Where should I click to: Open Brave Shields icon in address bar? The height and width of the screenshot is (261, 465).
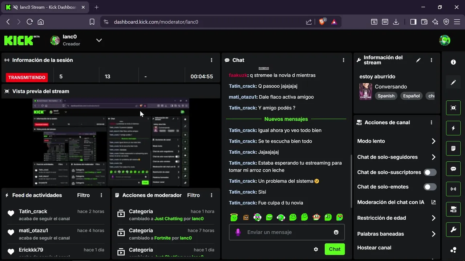tap(322, 22)
